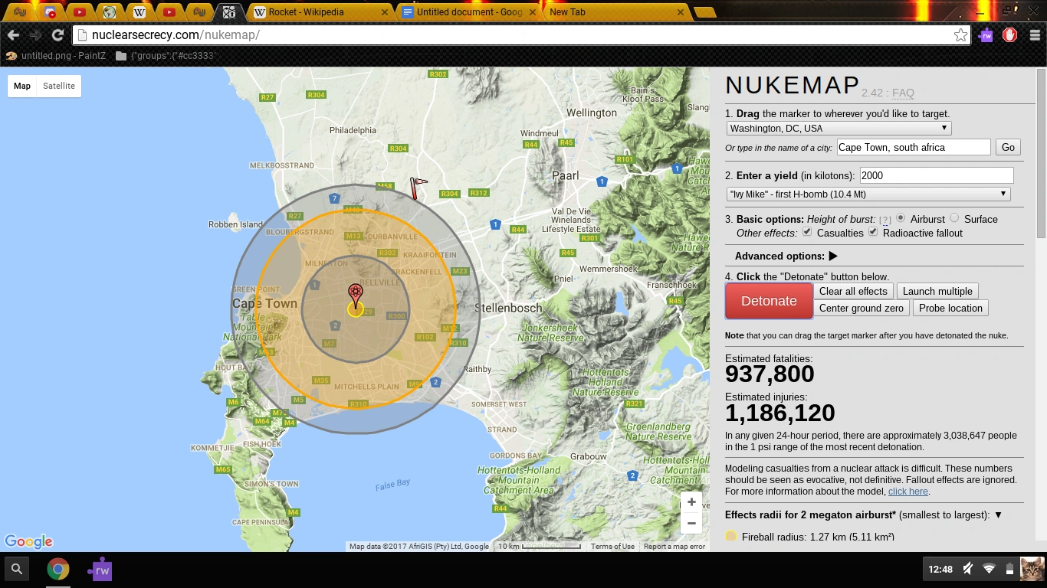Open the bookmarks folder icon in the bookmarks bar
Viewport: 1047px width, 588px height.
pos(121,56)
